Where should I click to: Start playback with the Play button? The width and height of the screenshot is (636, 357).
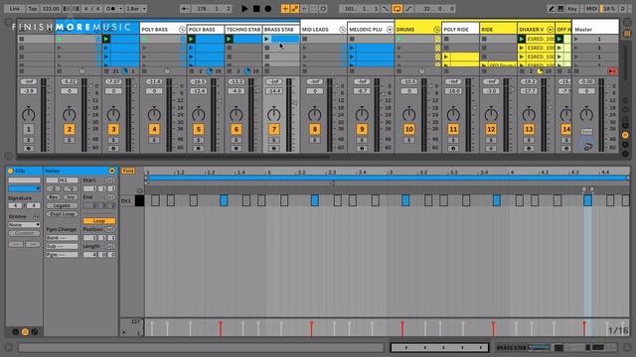(244, 8)
